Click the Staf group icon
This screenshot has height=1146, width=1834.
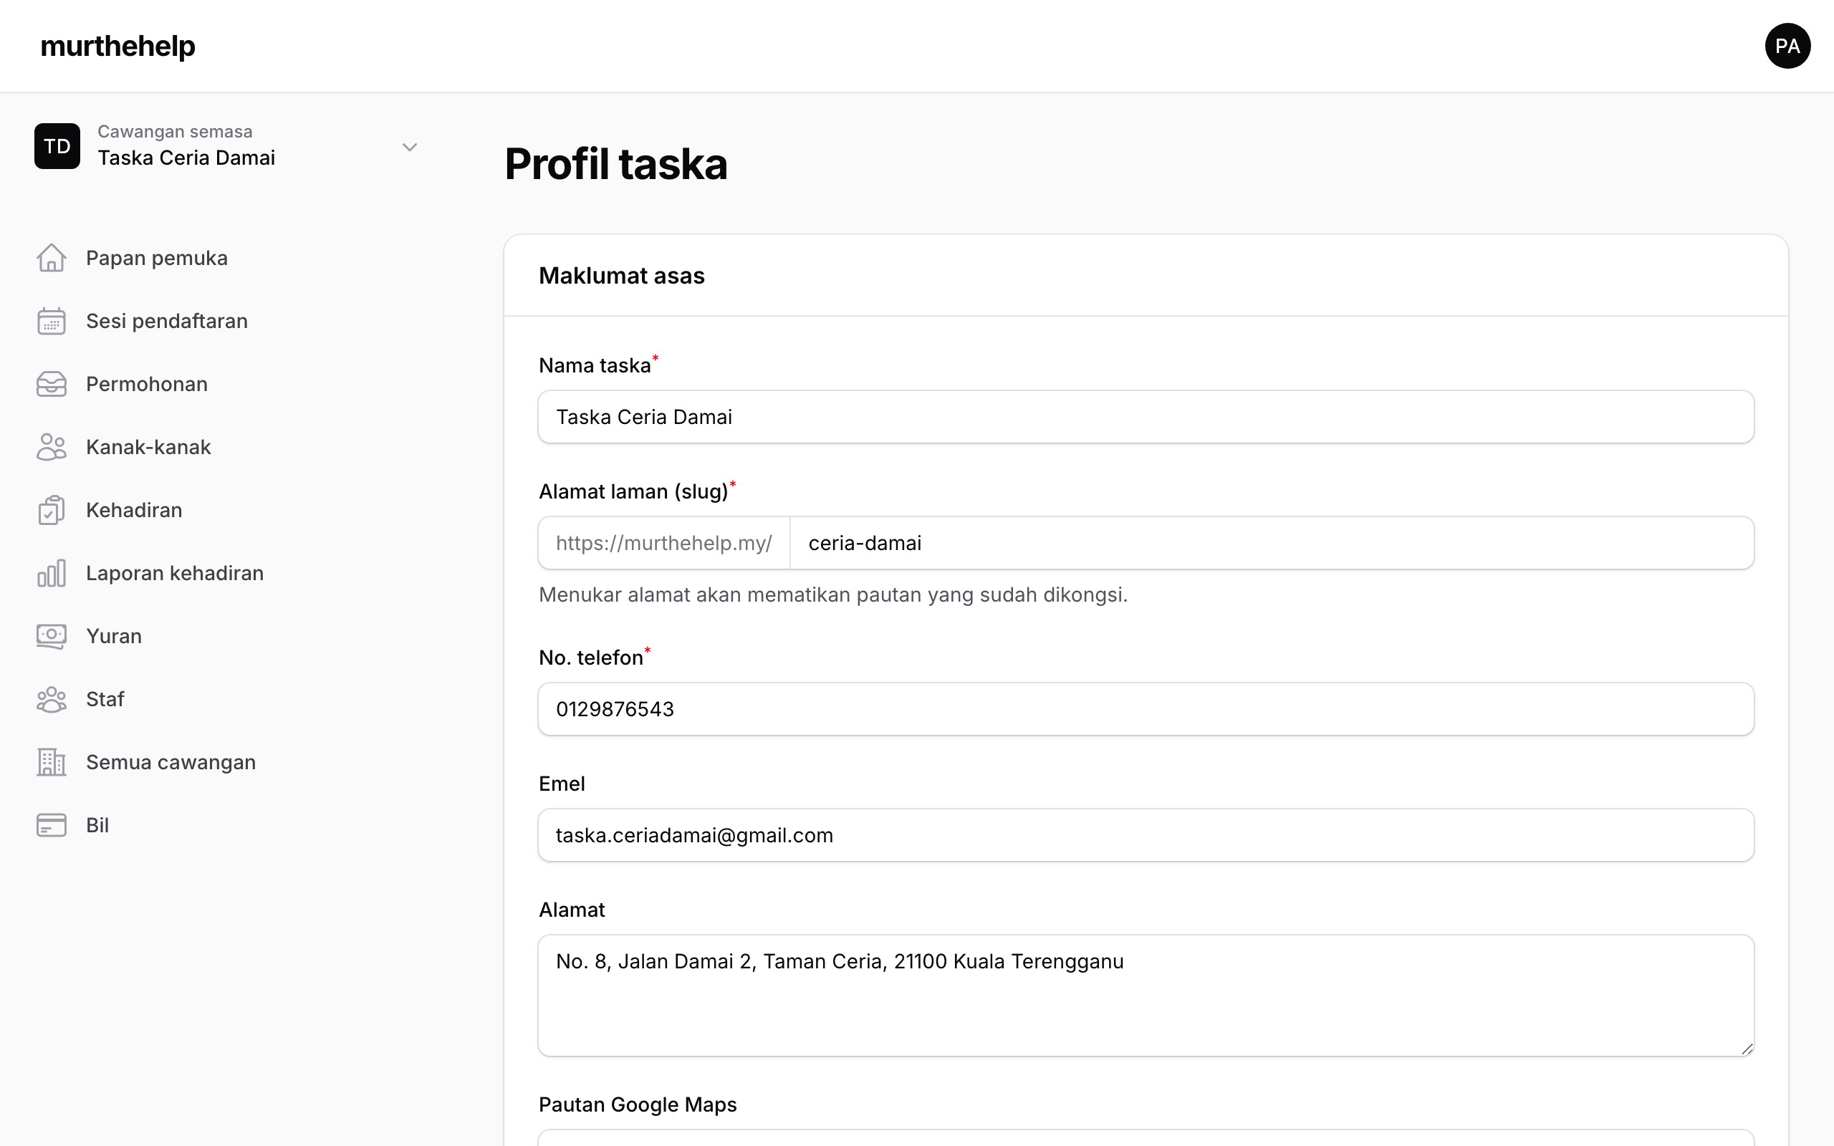pos(52,698)
